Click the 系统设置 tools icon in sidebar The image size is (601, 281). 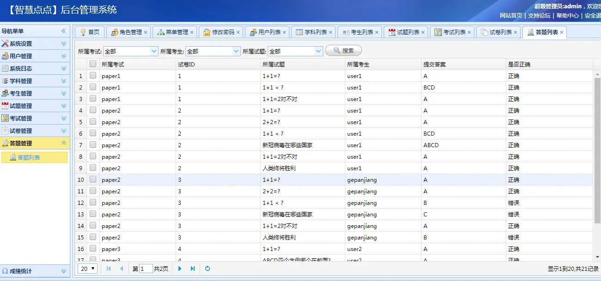(x=5, y=44)
